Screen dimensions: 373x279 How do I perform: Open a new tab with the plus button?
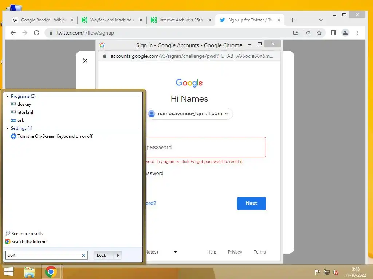pos(292,20)
